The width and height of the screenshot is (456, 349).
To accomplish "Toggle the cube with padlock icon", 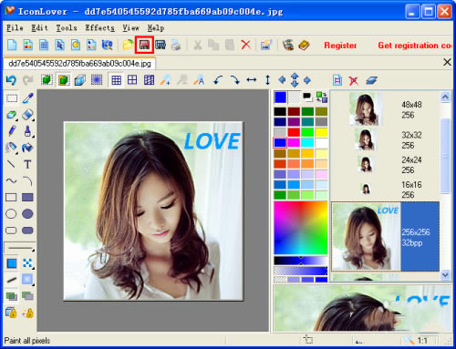I will 11,313.
